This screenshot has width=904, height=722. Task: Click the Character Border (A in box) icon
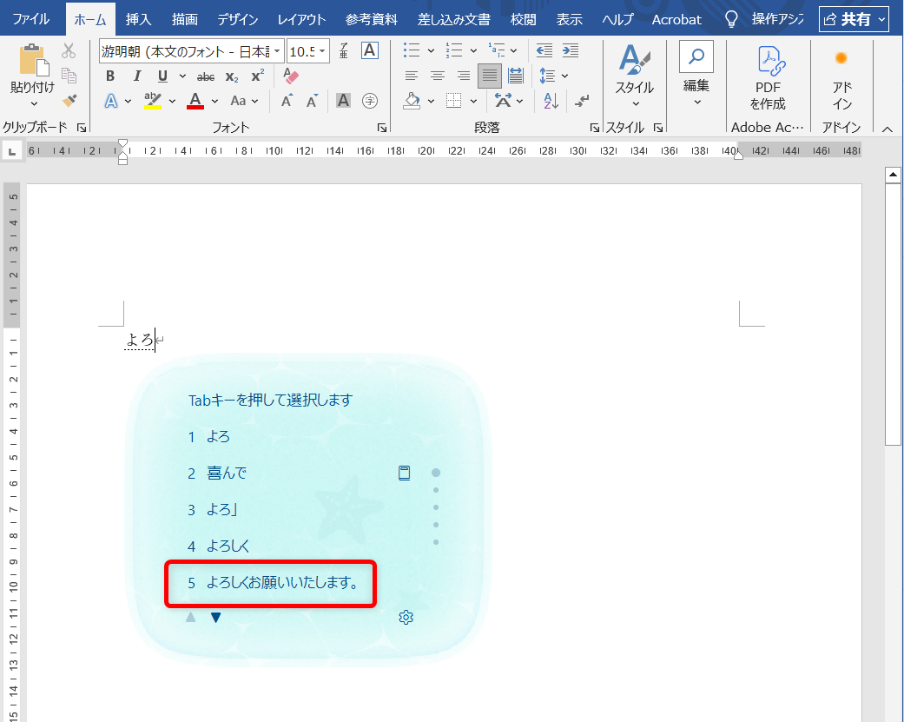coord(370,50)
